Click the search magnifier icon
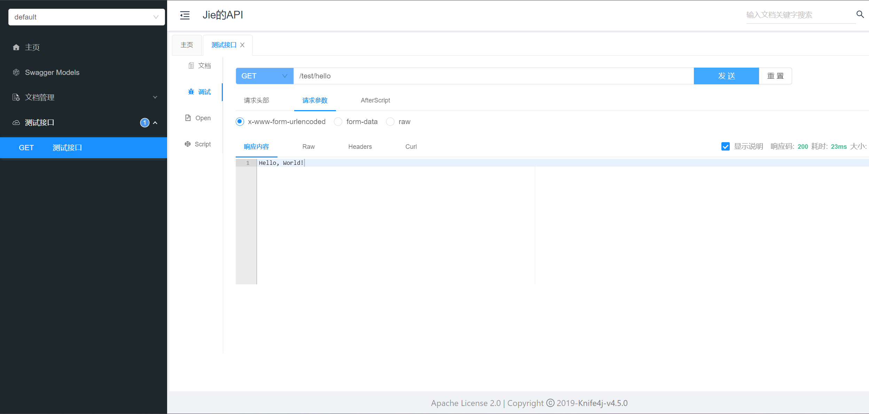869x414 pixels. [x=860, y=14]
